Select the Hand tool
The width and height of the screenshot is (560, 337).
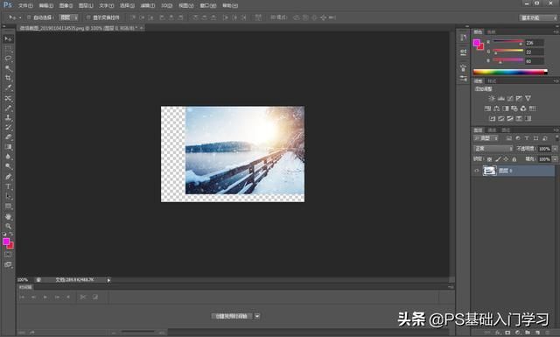[8, 216]
